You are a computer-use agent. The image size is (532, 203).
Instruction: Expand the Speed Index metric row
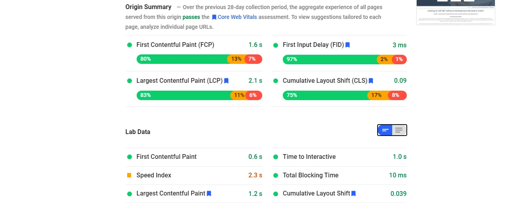194,175
